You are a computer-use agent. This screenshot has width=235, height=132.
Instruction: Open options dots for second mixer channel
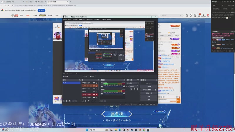[102, 91]
